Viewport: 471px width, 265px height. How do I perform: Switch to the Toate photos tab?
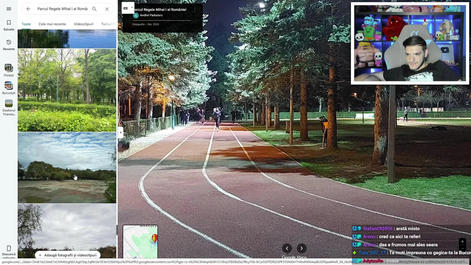coord(26,24)
